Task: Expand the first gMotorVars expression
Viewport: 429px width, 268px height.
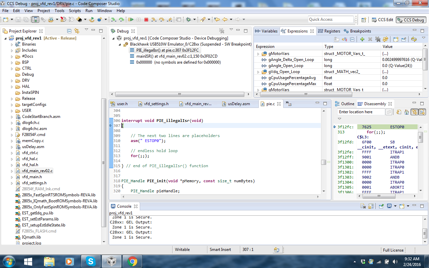Action: [258, 54]
